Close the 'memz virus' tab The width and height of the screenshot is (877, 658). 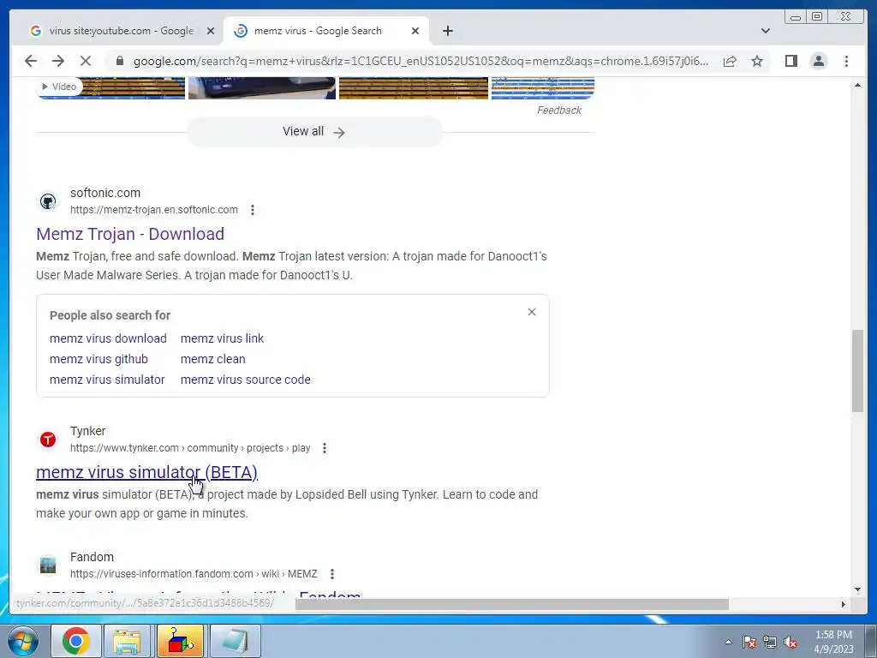pyautogui.click(x=415, y=31)
